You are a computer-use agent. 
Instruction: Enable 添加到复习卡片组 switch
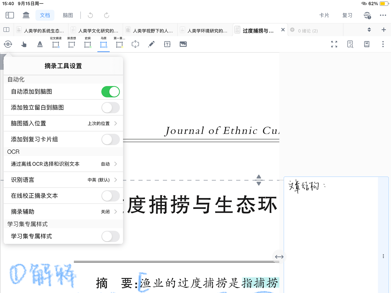pos(111,139)
